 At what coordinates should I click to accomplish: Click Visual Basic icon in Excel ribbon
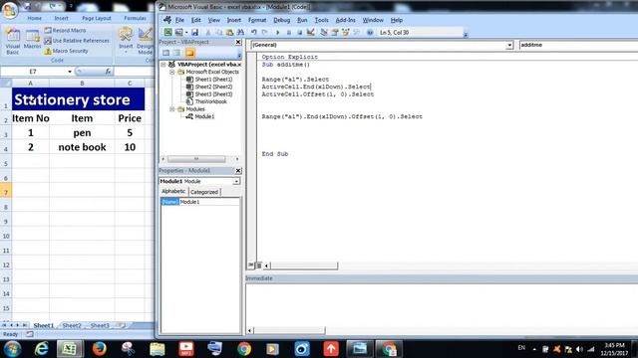[13, 41]
